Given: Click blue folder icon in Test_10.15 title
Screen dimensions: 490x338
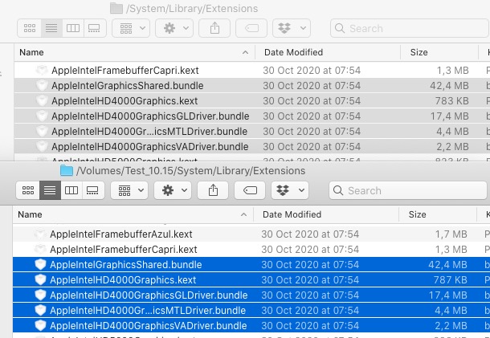Looking at the screenshot, I should (66, 170).
